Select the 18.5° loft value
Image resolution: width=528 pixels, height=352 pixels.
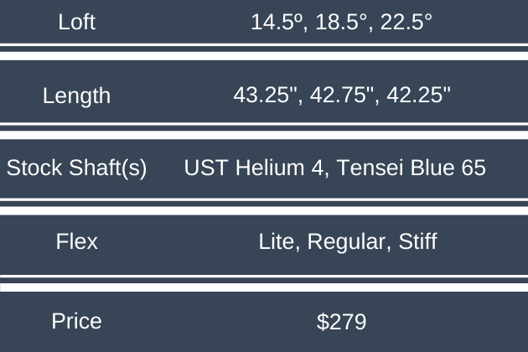[x=341, y=23]
